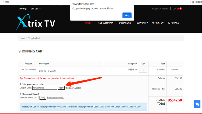Click the alert dialog confirm button

pyautogui.click(x=127, y=15)
